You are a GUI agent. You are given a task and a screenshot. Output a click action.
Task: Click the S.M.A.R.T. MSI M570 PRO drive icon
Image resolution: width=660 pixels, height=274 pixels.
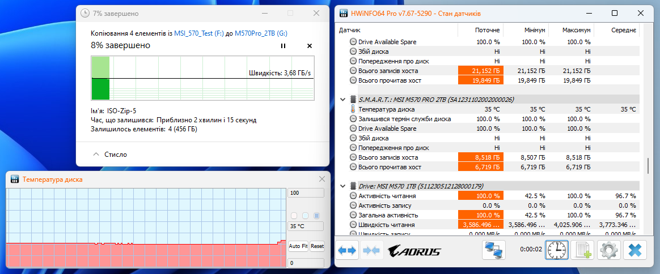coord(353,100)
